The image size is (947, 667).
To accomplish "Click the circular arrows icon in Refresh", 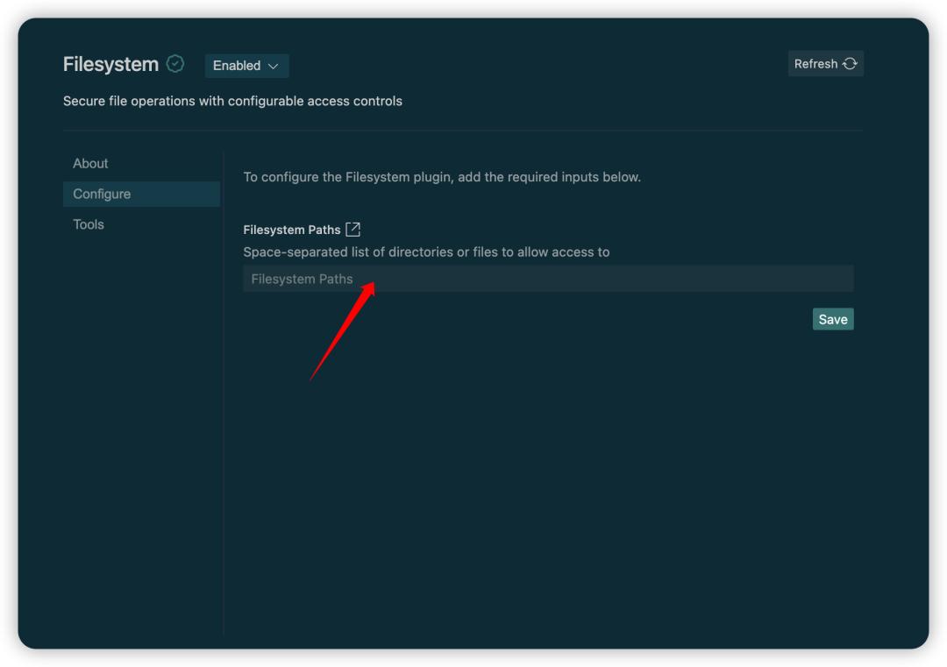I will pos(850,64).
